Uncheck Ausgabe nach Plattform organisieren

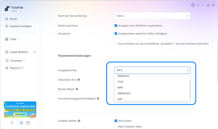pos(116,26)
